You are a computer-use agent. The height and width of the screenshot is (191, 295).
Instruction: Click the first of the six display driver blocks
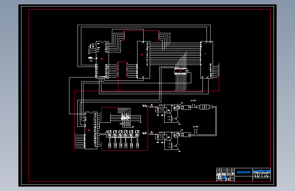point(109,133)
